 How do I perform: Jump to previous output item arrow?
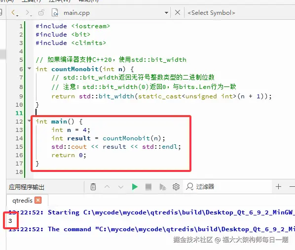point(107,187)
